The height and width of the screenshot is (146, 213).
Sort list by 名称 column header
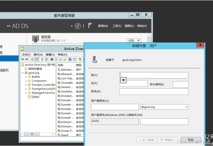pos(66,65)
